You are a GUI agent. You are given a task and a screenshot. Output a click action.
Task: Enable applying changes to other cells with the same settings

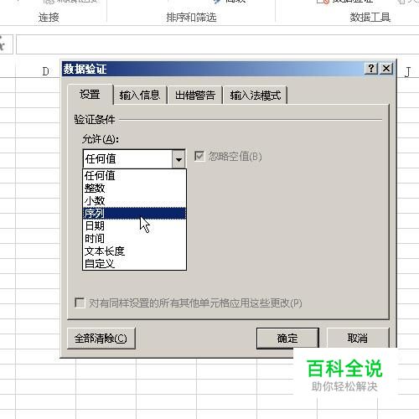(x=80, y=303)
